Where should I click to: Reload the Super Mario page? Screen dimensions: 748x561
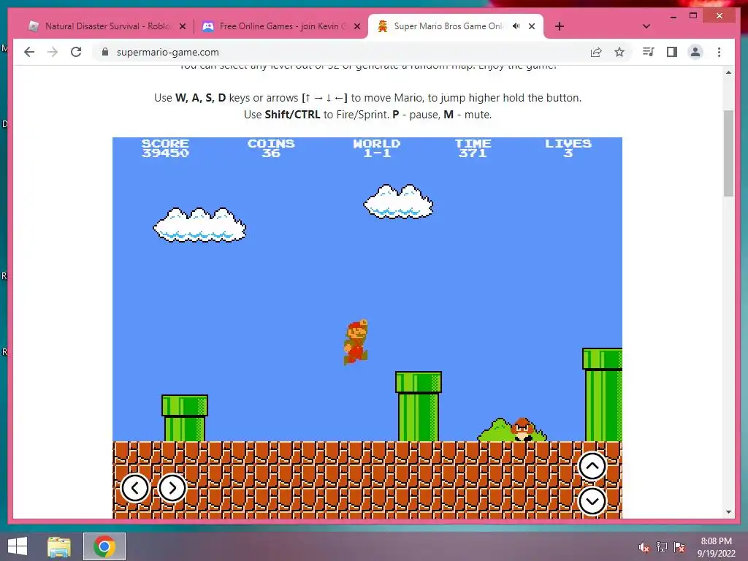76,52
